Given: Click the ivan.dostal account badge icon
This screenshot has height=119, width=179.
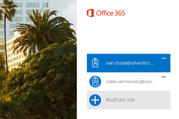Looking at the screenshot, I should tap(95, 63).
